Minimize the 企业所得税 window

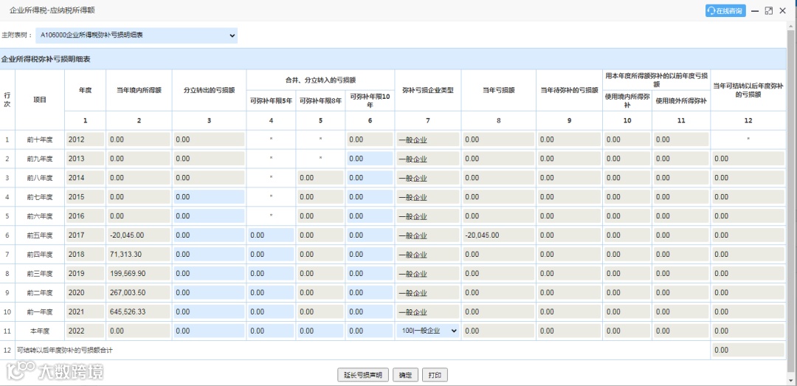(x=756, y=10)
